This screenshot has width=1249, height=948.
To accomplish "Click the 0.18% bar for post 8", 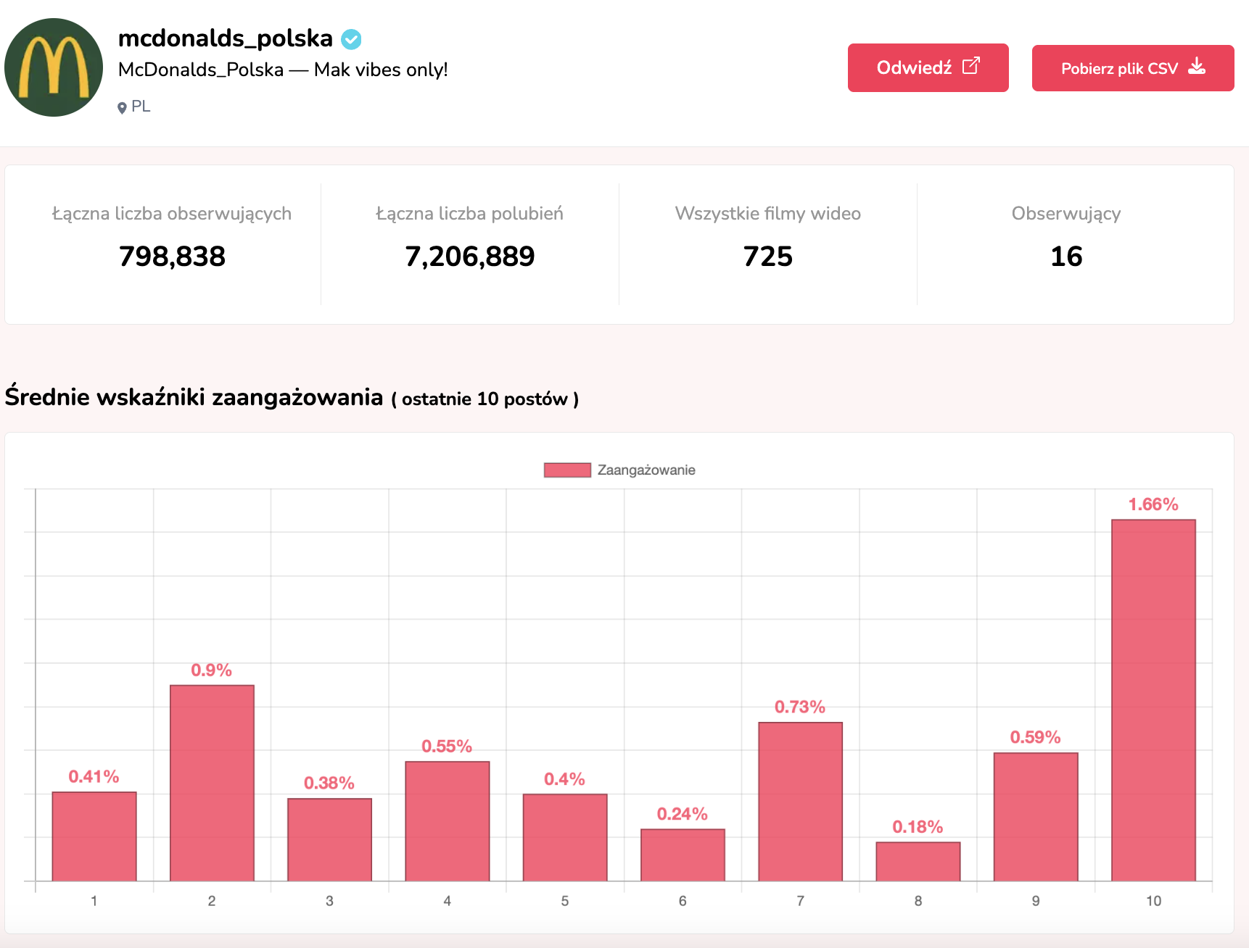I will [918, 861].
